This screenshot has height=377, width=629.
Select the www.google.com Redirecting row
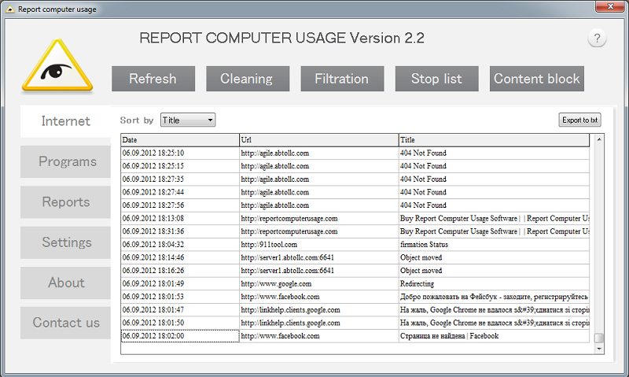click(x=355, y=283)
